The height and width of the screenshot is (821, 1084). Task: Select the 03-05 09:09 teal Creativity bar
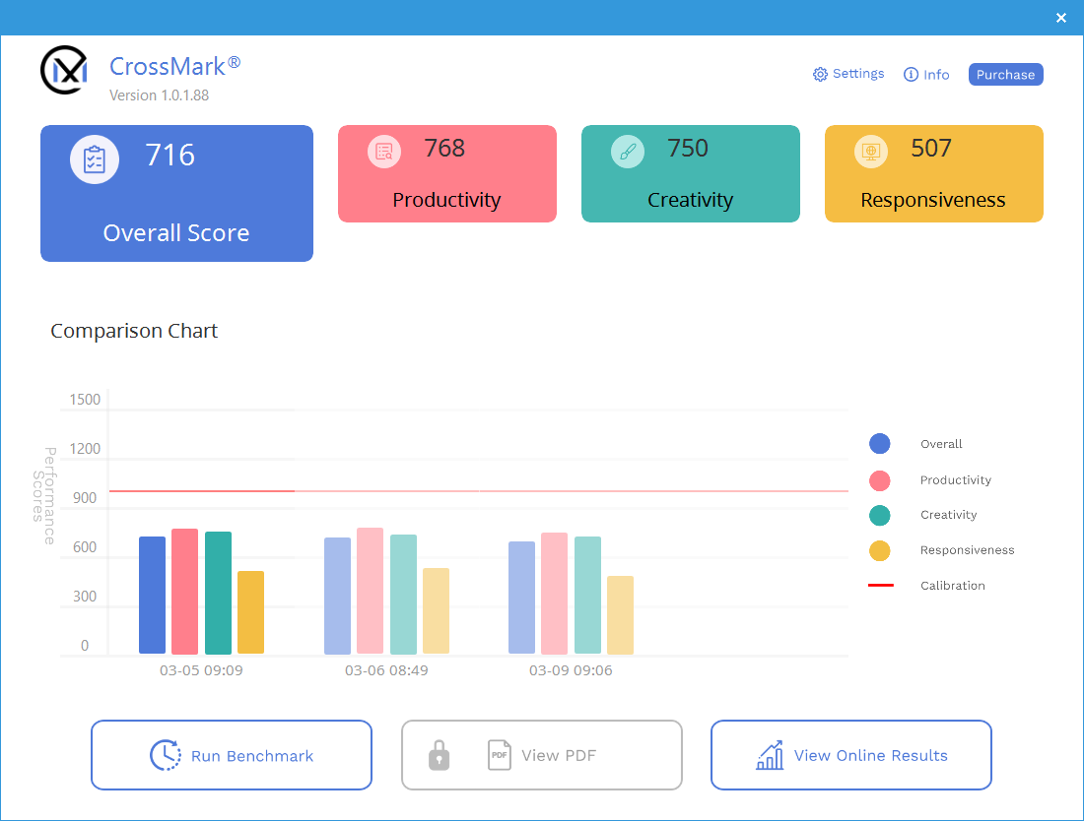[219, 593]
